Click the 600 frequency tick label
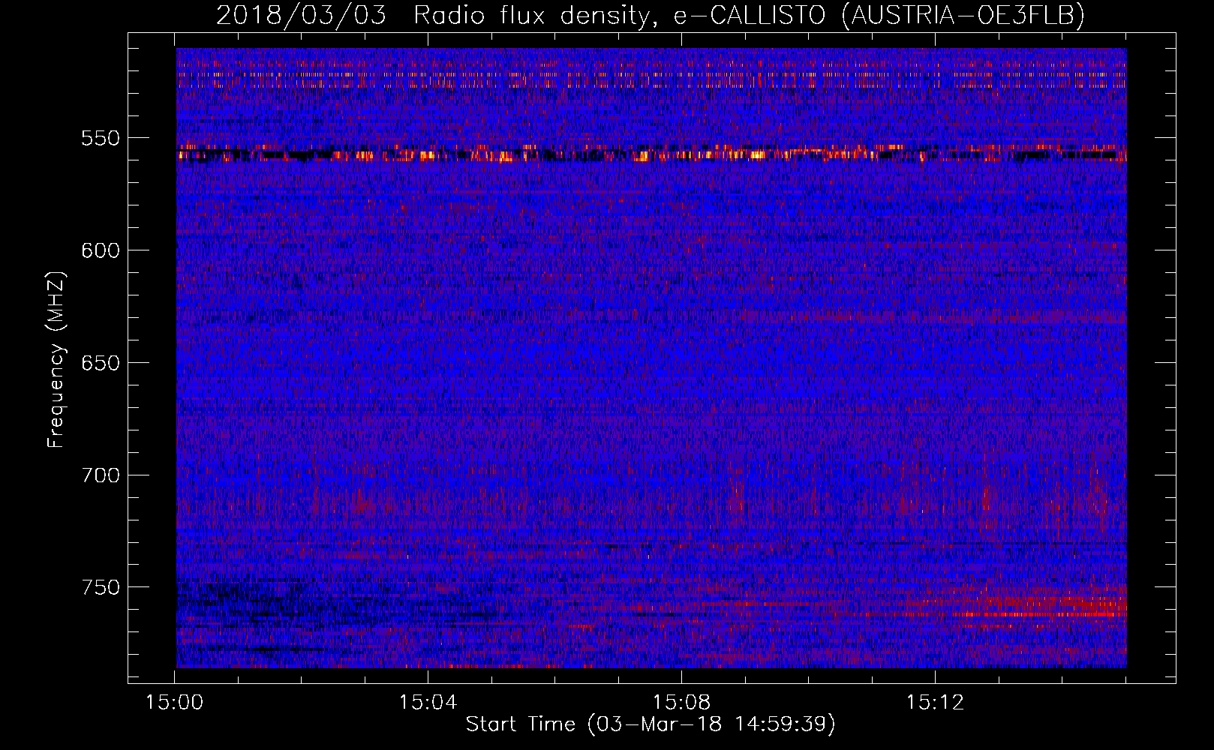This screenshot has height=750, width=1214. [101, 250]
